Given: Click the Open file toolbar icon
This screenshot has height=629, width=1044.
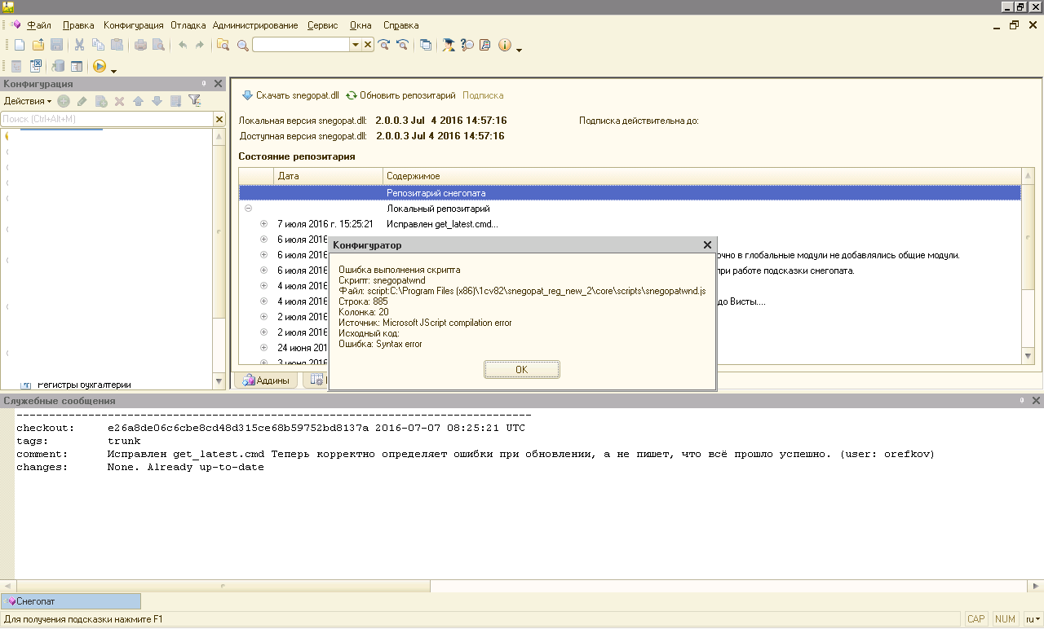Looking at the screenshot, I should coord(38,45).
